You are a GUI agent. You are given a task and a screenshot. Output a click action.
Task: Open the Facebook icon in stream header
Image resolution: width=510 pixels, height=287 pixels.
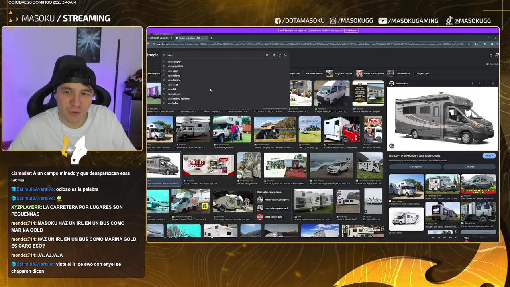pos(278,21)
